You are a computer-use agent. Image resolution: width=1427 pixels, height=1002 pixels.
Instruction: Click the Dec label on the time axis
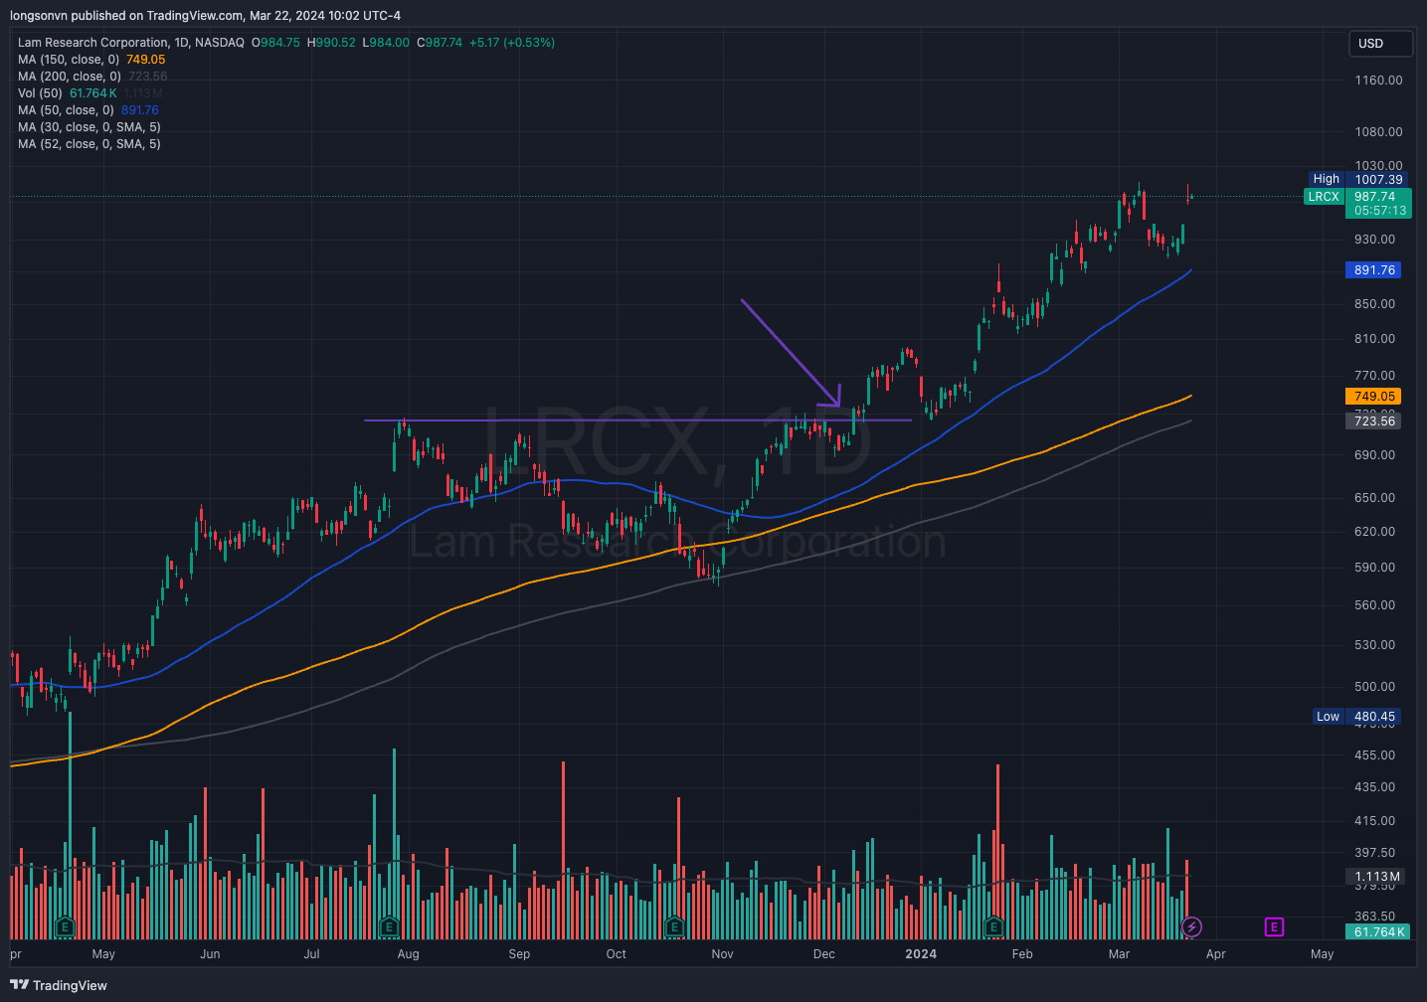824,954
